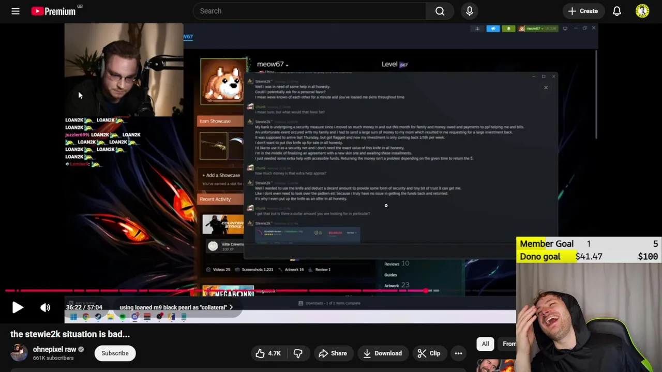The height and width of the screenshot is (372, 662).
Task: Create a clip with scissors button
Action: (x=429, y=353)
